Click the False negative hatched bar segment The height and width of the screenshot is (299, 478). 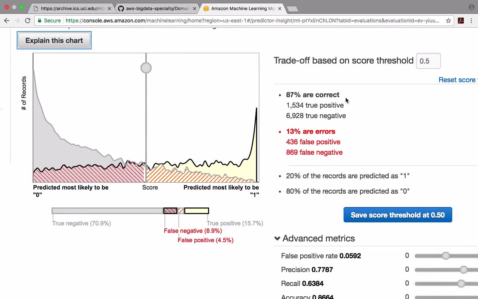pyautogui.click(x=170, y=211)
